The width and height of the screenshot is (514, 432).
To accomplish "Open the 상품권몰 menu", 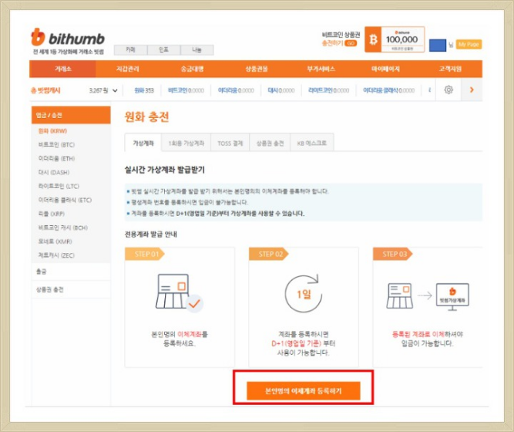I will [257, 69].
